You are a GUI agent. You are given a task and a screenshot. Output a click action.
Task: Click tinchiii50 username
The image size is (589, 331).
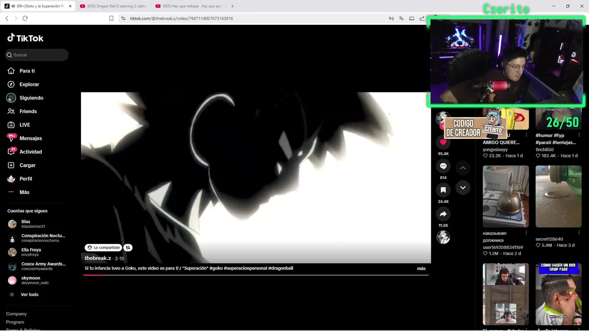coord(544,149)
